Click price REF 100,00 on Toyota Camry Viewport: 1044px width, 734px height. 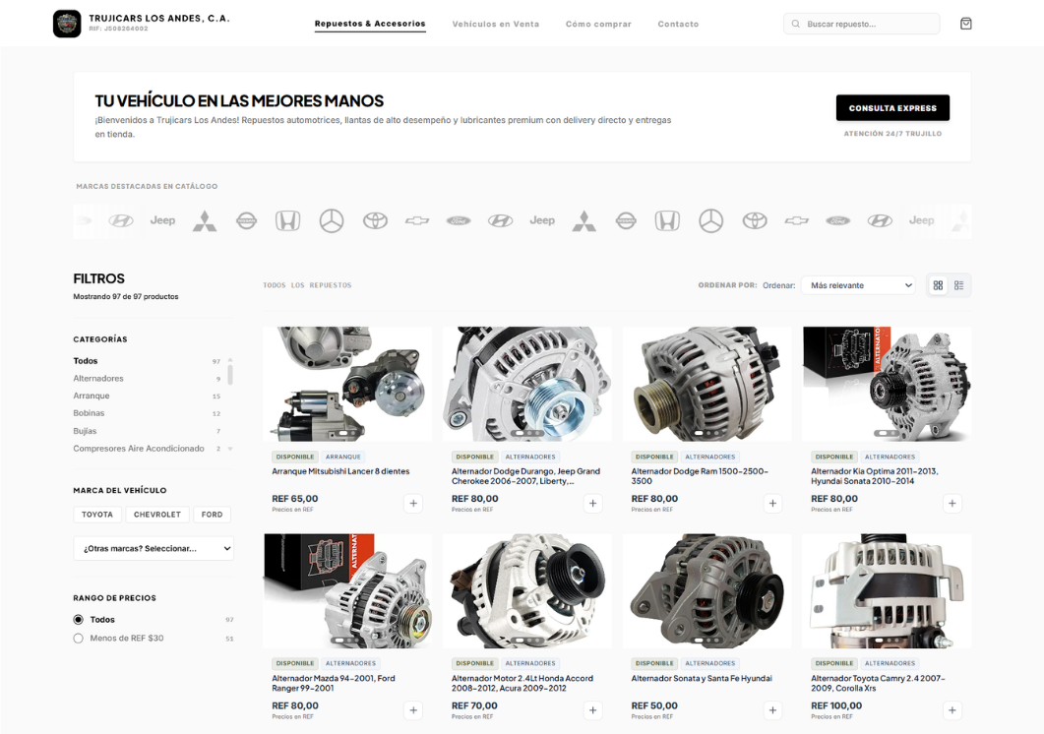tap(836, 705)
